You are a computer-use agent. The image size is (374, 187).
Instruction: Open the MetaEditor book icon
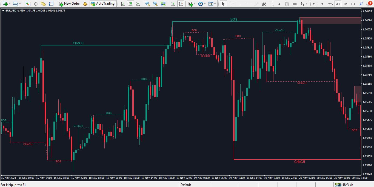coord(85,4)
